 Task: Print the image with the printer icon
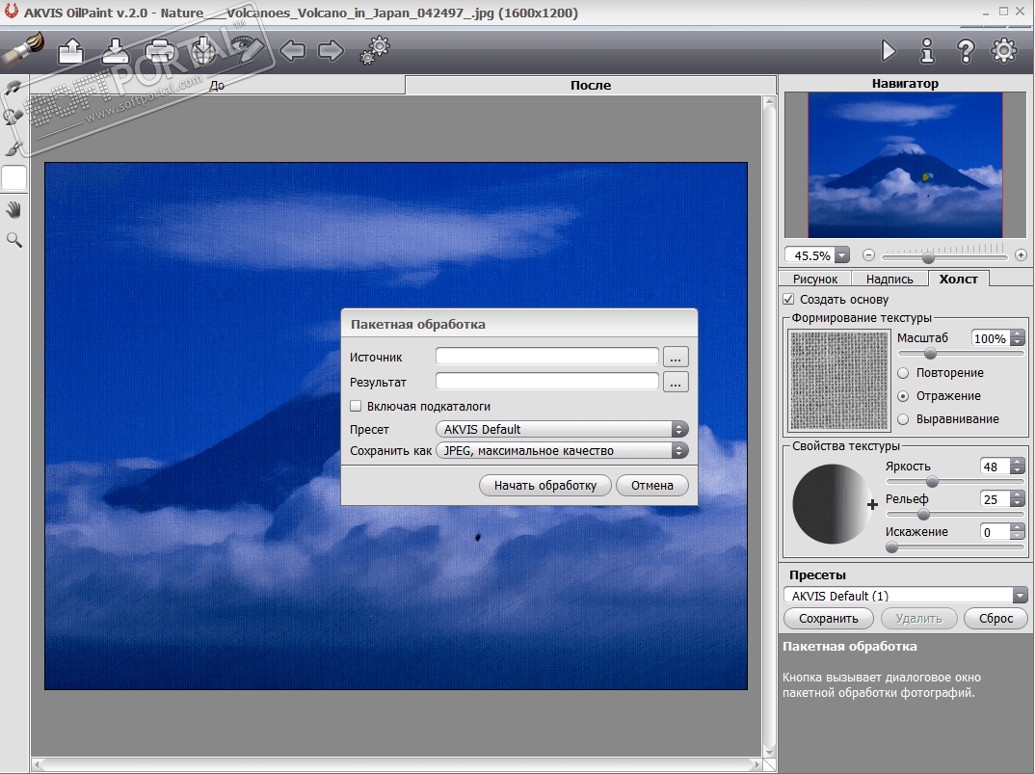coord(160,51)
